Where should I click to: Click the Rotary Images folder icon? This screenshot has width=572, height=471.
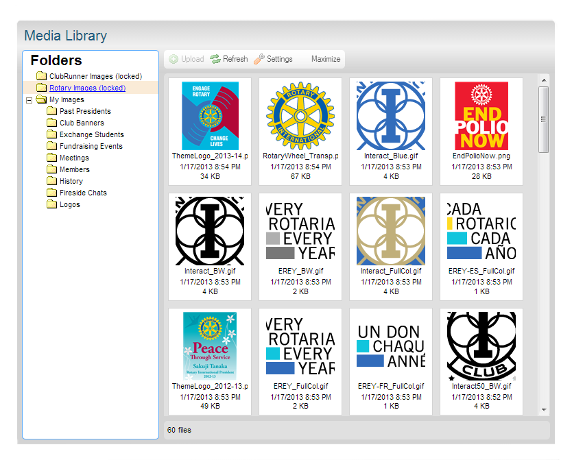click(42, 88)
